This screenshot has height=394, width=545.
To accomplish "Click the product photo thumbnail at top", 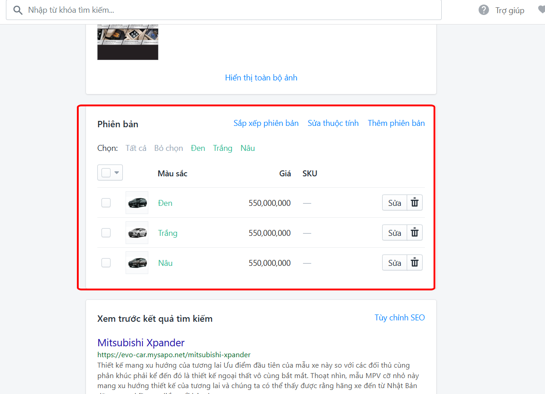I will pyautogui.click(x=127, y=42).
